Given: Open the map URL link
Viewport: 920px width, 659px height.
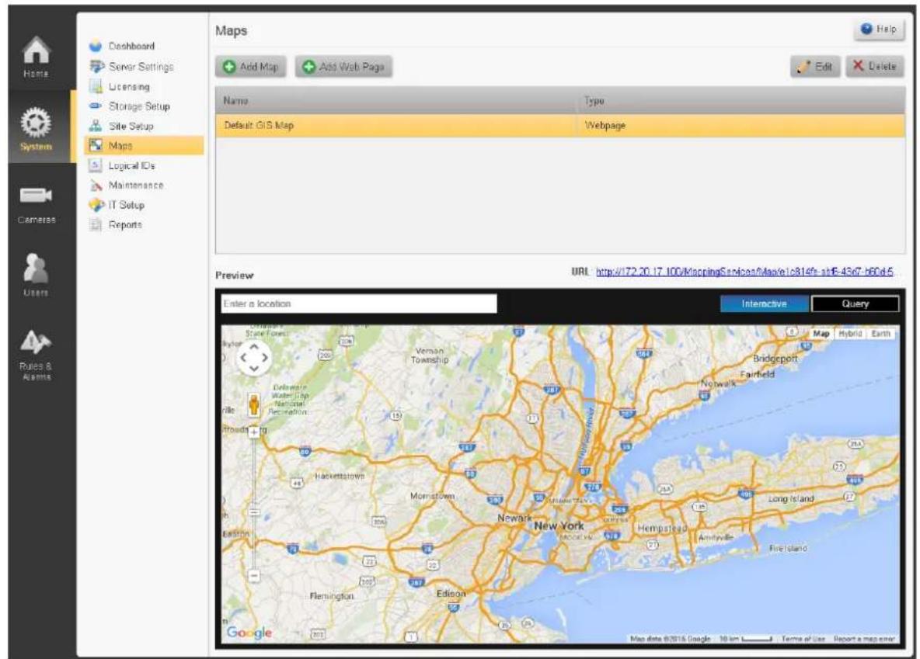Looking at the screenshot, I should click(x=744, y=272).
